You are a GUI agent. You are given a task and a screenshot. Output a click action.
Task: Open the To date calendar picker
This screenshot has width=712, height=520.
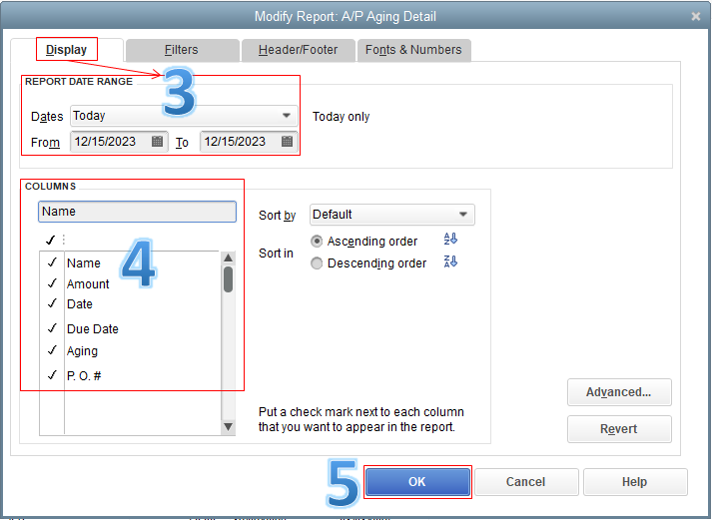coord(287,142)
